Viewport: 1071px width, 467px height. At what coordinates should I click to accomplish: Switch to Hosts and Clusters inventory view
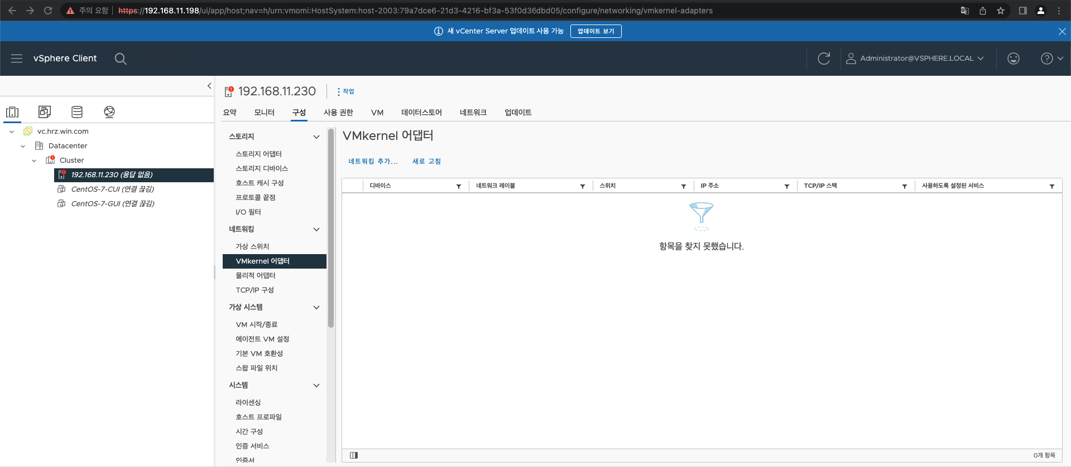(12, 112)
